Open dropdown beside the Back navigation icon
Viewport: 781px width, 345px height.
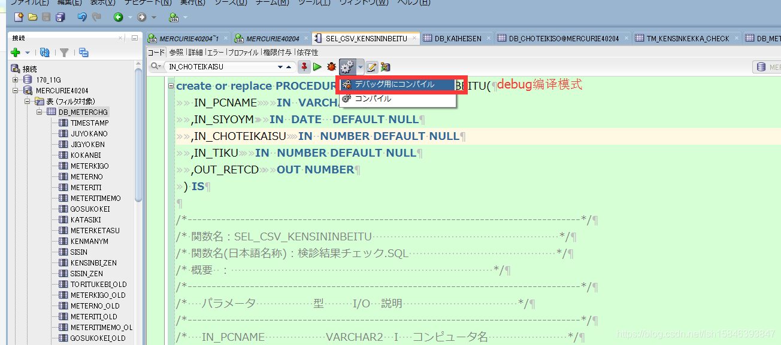pyautogui.click(x=129, y=17)
